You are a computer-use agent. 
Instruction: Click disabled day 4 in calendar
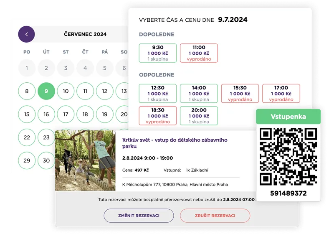[x=85, y=68]
